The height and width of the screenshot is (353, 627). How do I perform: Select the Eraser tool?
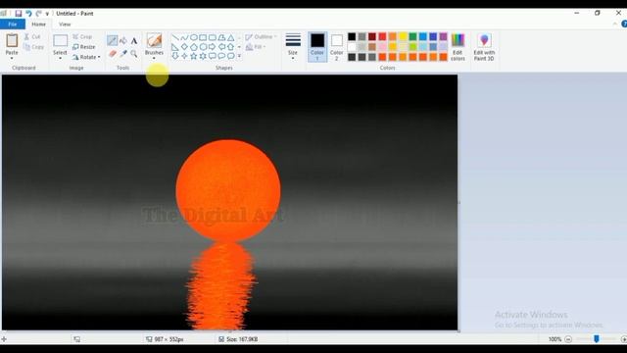(x=113, y=54)
